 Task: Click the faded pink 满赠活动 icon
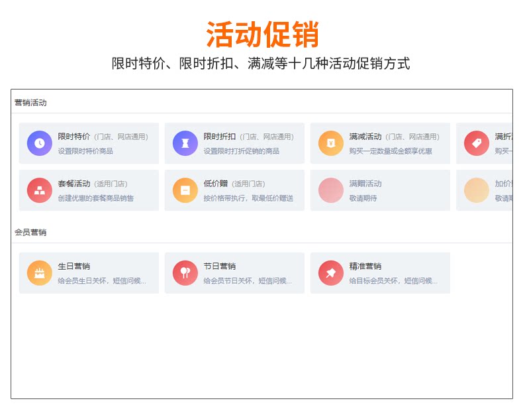pos(331,190)
